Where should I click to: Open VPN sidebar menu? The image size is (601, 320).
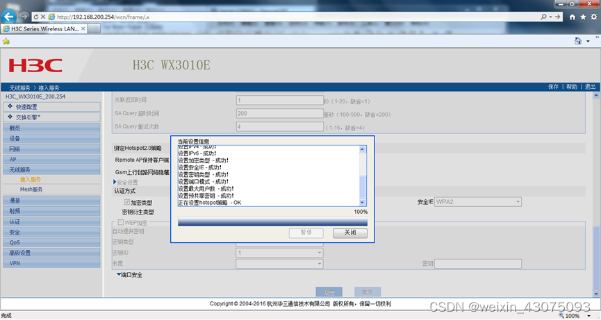tap(51, 263)
